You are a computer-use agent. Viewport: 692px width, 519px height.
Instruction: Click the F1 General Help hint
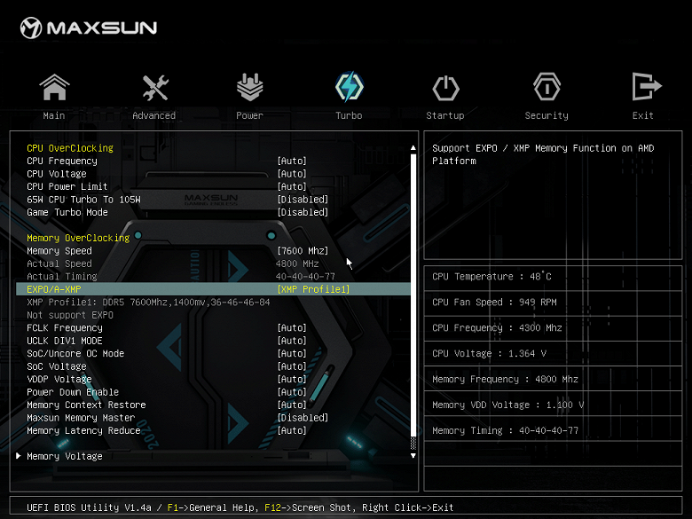click(210, 507)
